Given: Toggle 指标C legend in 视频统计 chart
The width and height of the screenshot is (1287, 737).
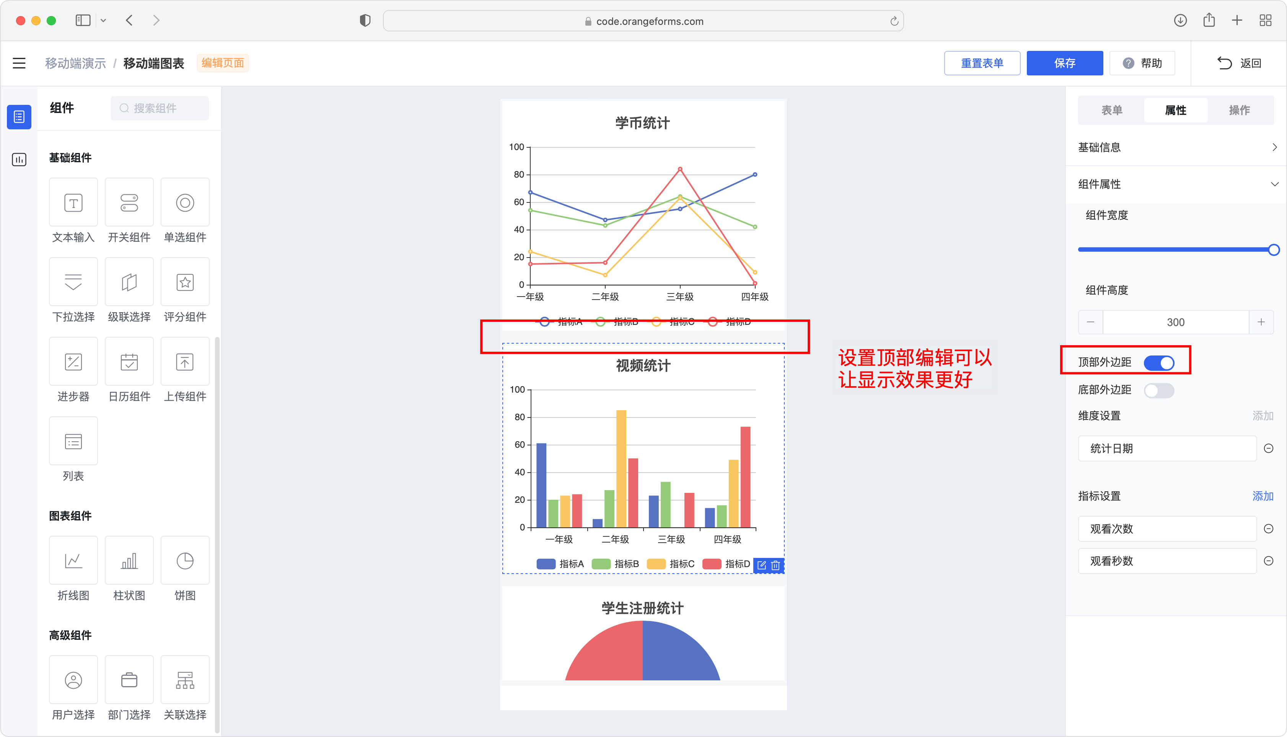Looking at the screenshot, I should pyautogui.click(x=671, y=563).
